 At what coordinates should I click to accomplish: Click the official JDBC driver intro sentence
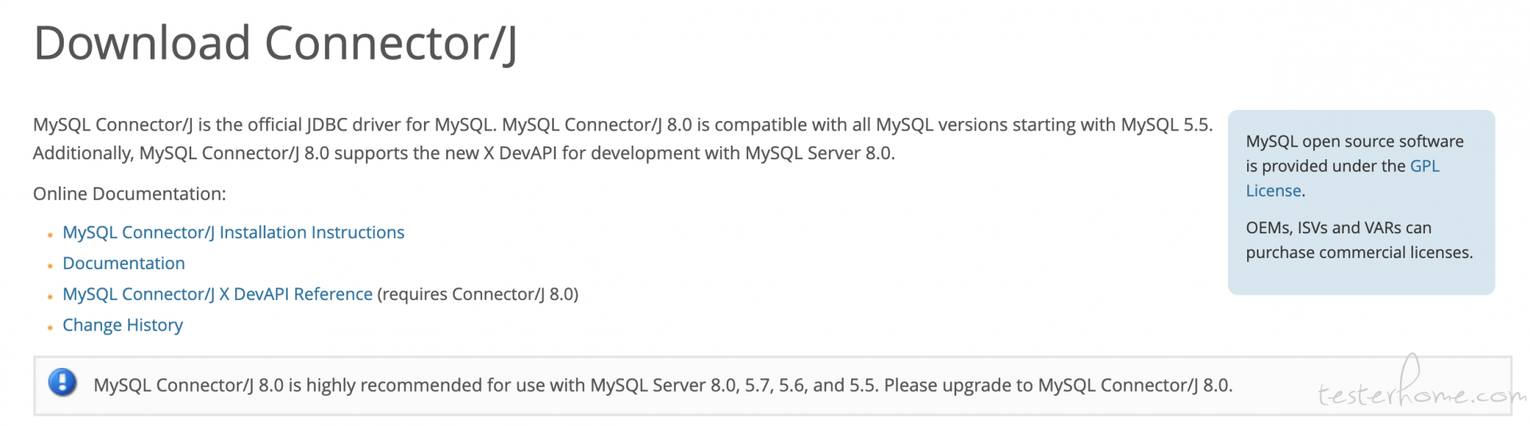tap(265, 125)
